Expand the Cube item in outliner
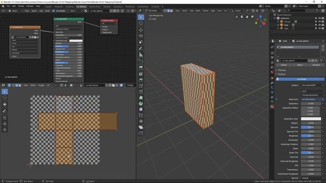The image size is (326, 183). point(278,25)
